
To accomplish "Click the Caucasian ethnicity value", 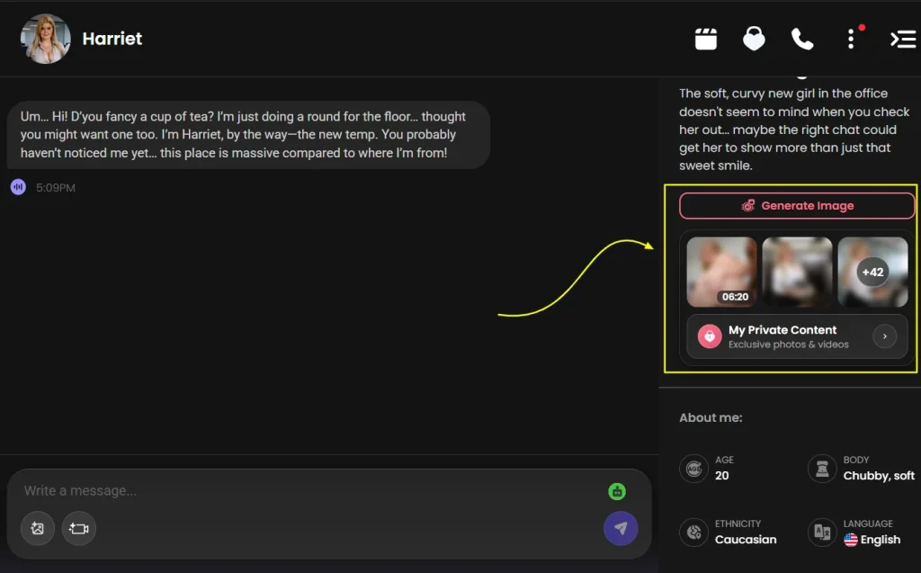I will click(x=746, y=540).
